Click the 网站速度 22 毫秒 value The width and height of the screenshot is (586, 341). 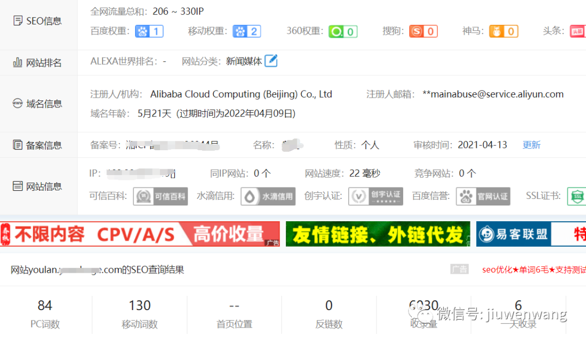pyautogui.click(x=365, y=173)
